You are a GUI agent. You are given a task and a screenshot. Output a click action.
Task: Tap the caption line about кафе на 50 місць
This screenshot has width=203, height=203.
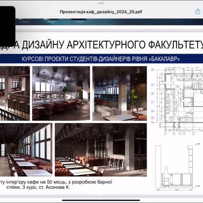point(56,182)
